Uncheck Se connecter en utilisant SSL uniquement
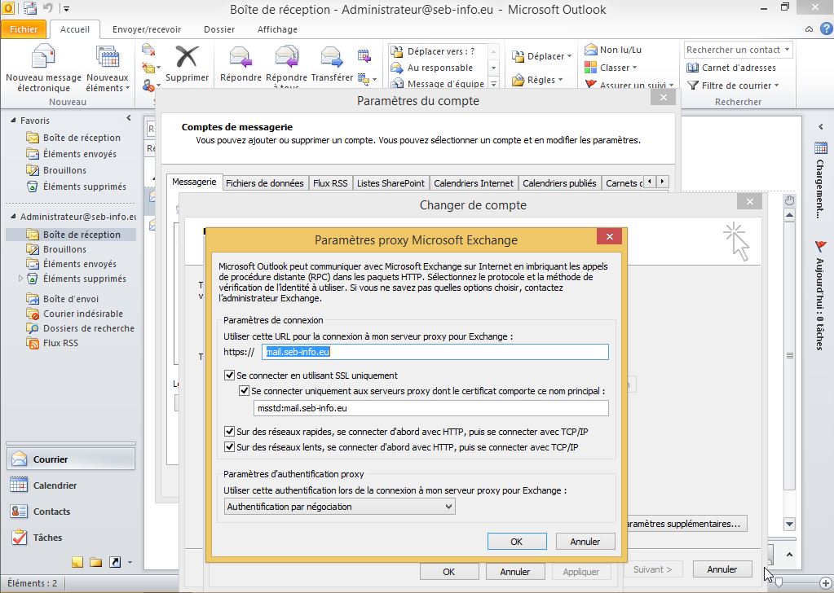Screen dimensions: 834x593 230,376
